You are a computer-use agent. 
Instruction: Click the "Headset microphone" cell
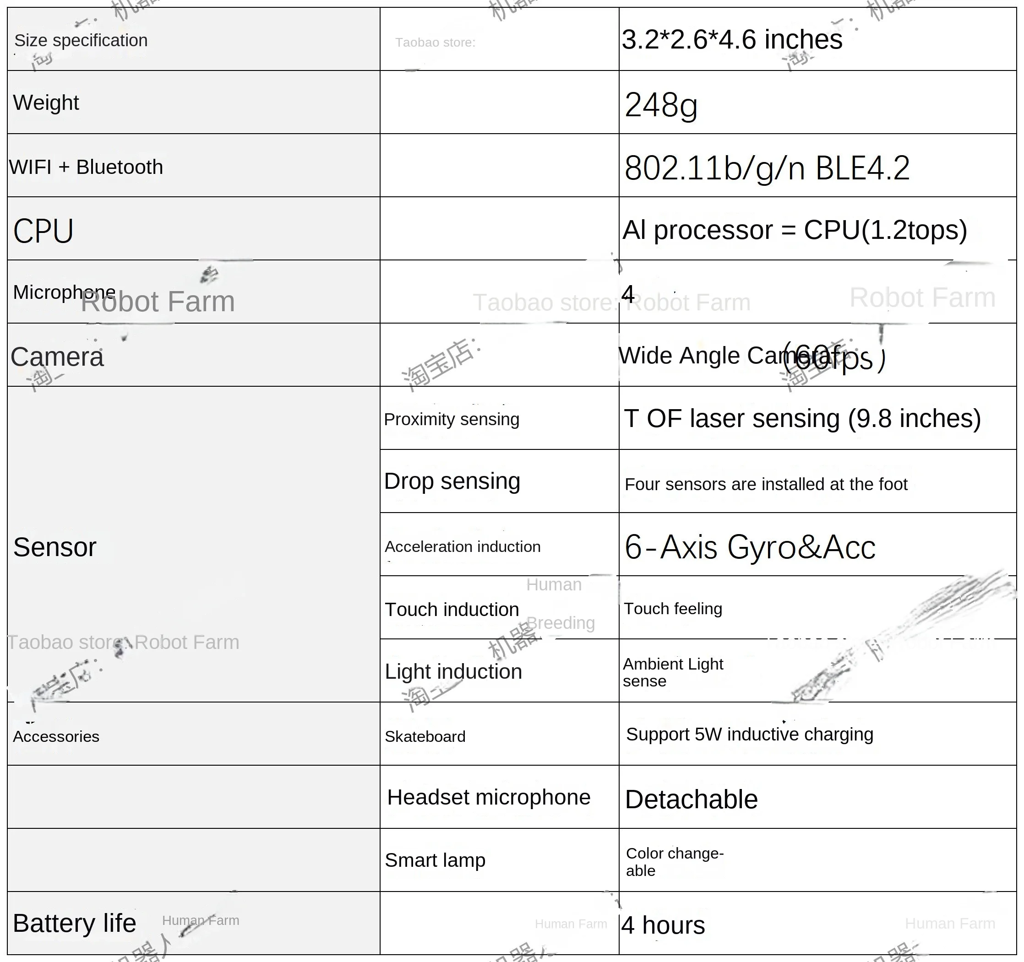click(489, 797)
